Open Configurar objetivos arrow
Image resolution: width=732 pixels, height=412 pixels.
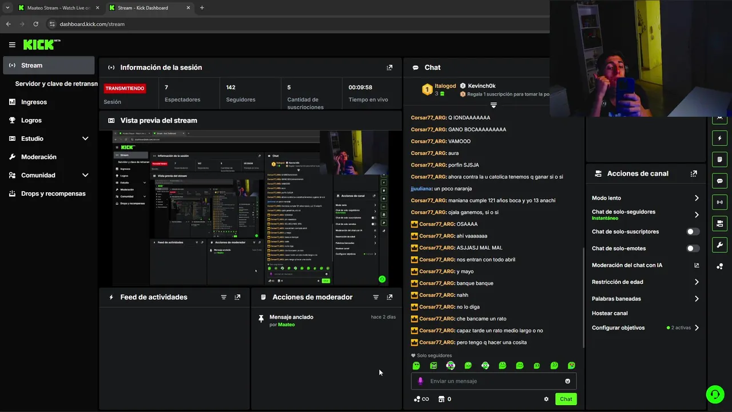697,328
